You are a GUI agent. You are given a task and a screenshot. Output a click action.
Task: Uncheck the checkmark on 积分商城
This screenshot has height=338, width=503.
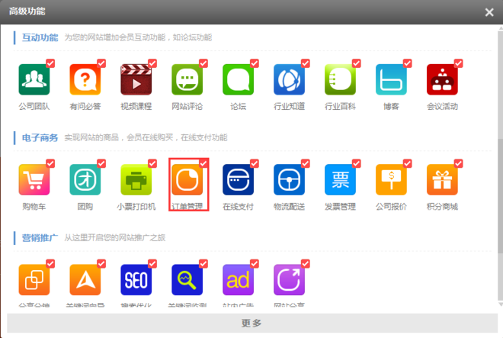click(x=458, y=163)
